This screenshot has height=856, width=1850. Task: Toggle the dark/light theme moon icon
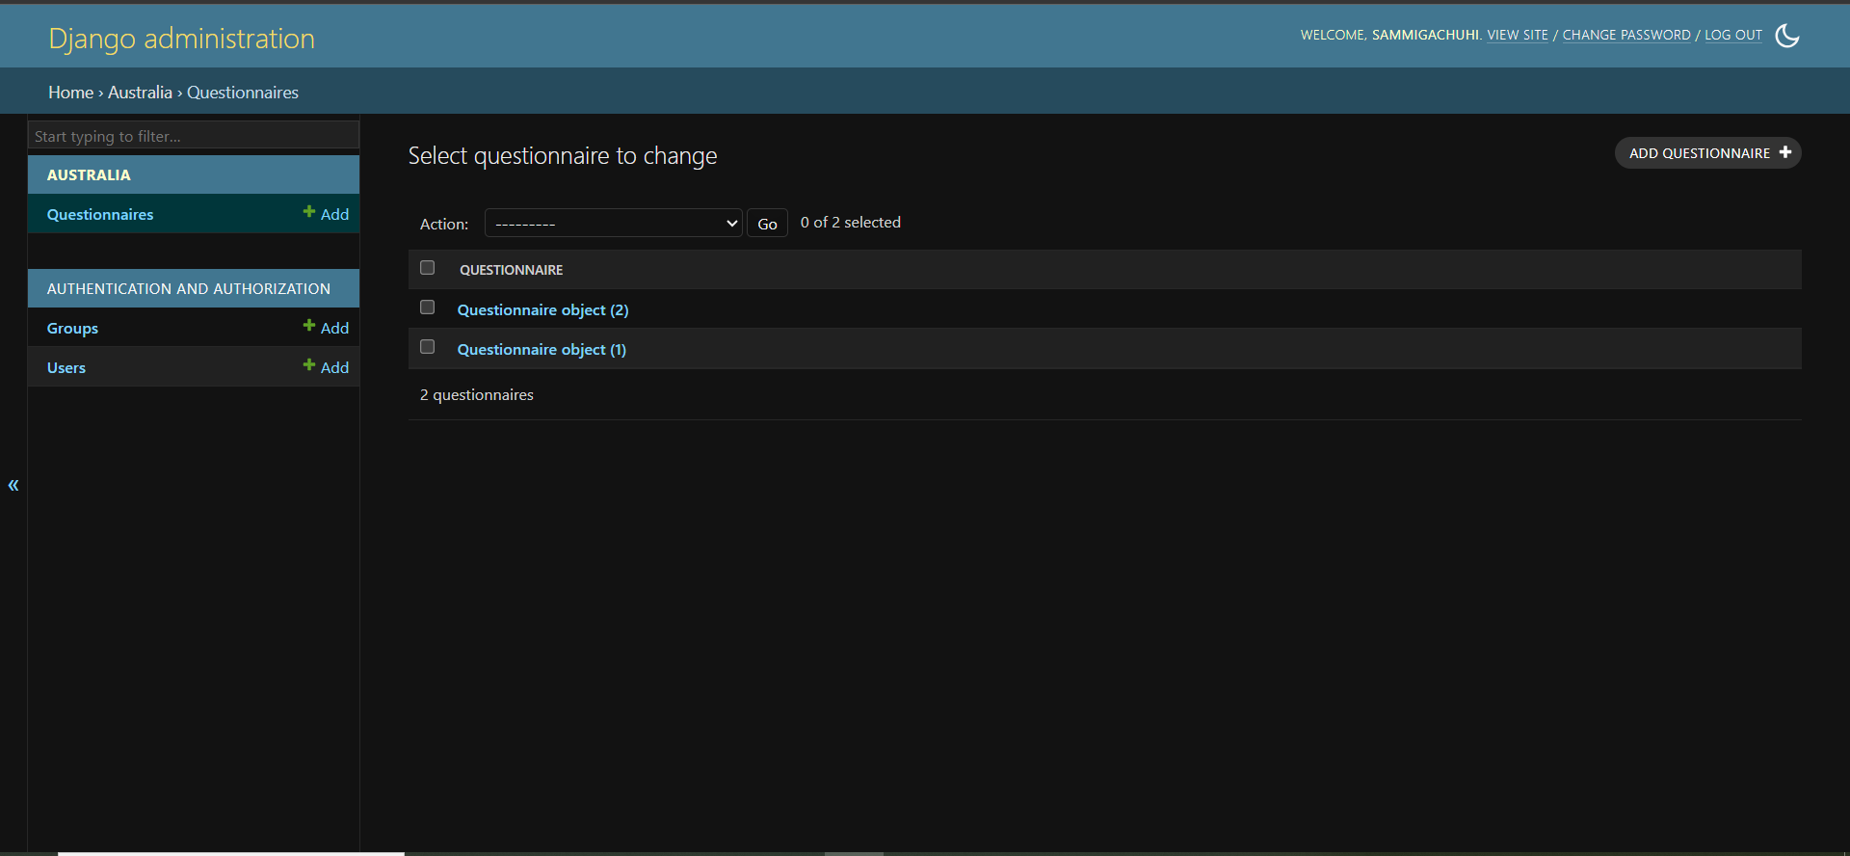[1786, 36]
